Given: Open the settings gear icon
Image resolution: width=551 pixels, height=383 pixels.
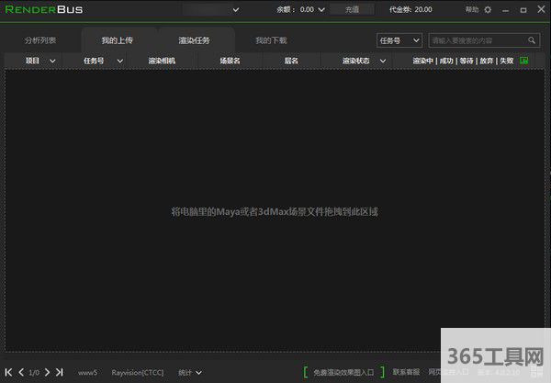Looking at the screenshot, I should [488, 9].
